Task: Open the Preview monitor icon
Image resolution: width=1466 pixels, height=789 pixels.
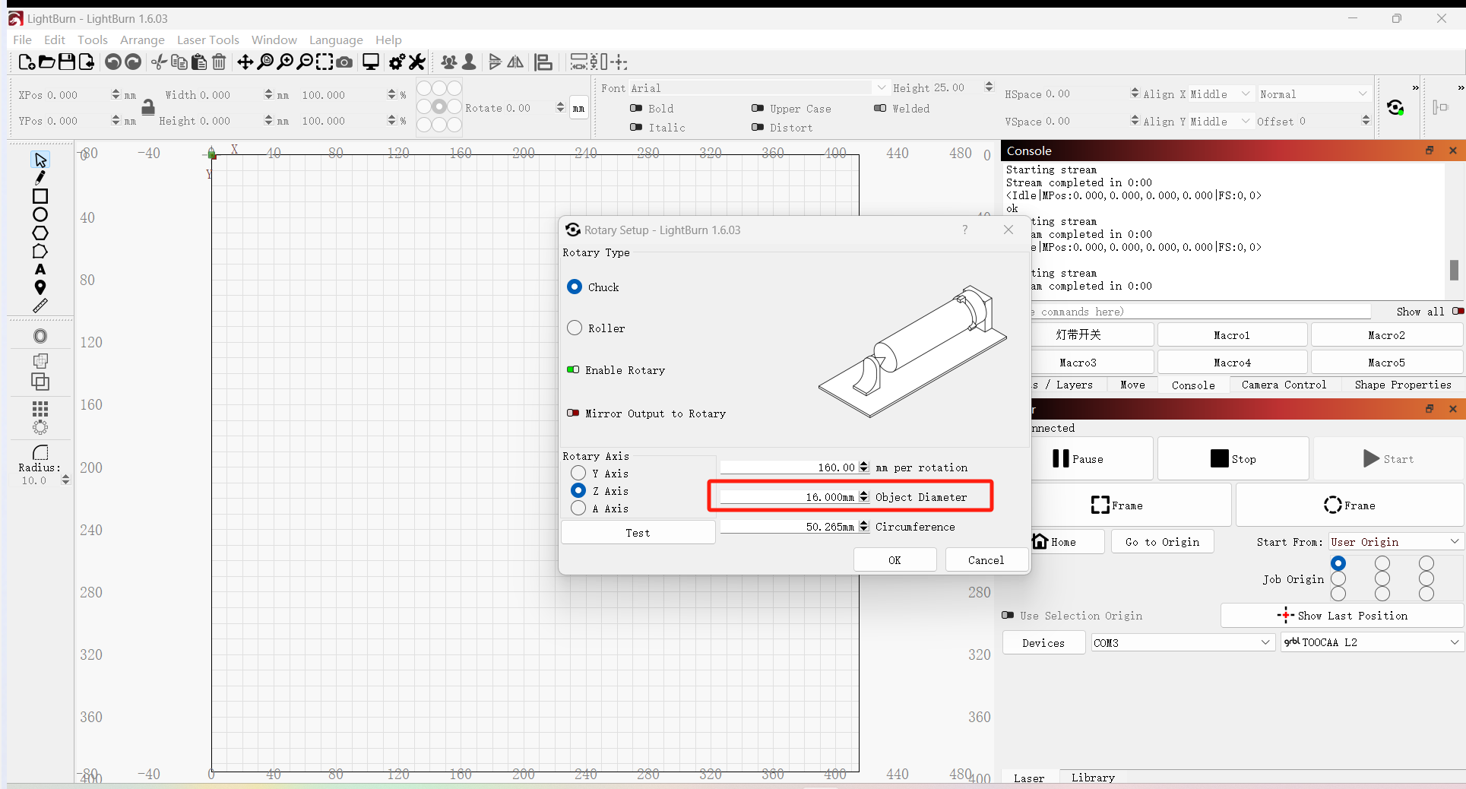Action: point(371,62)
